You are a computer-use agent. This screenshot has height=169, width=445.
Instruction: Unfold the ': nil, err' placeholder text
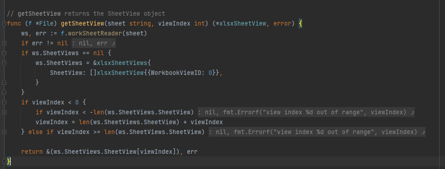click(94, 43)
